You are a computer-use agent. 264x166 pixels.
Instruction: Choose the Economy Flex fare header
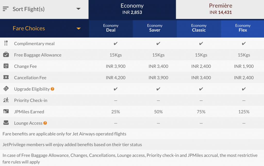(243, 28)
